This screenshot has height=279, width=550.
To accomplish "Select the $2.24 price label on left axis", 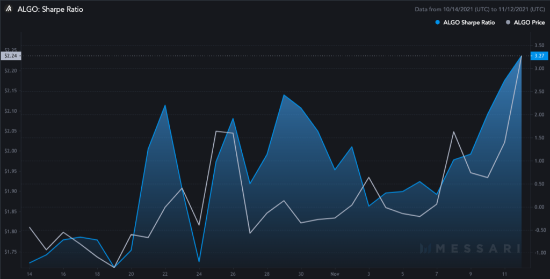I will pos(11,56).
